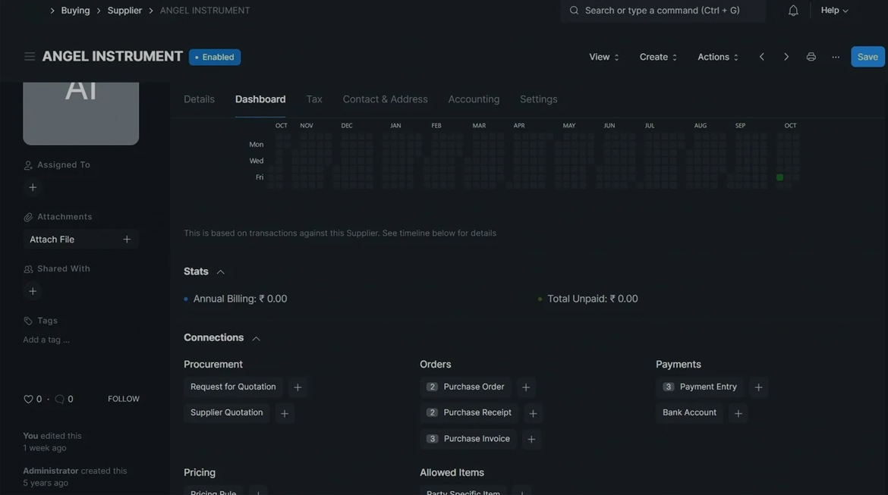Click the notification bell icon
This screenshot has height=495, width=888.
(793, 11)
